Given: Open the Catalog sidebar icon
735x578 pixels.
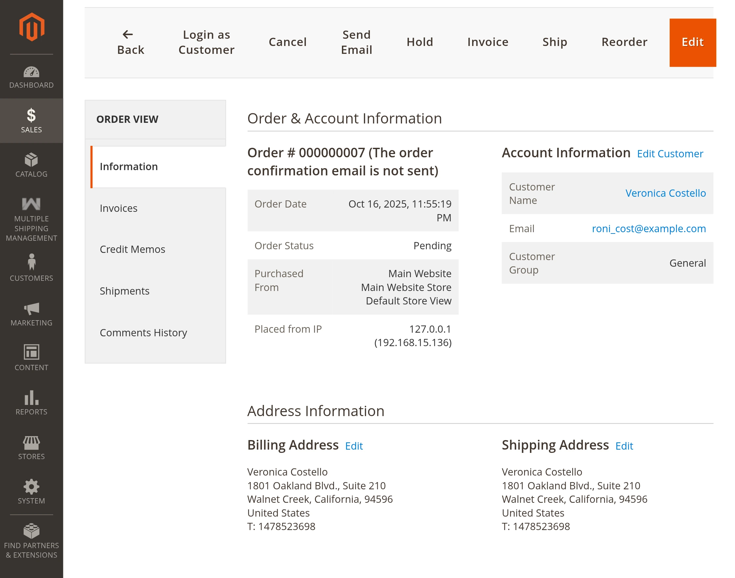Looking at the screenshot, I should point(31,160).
